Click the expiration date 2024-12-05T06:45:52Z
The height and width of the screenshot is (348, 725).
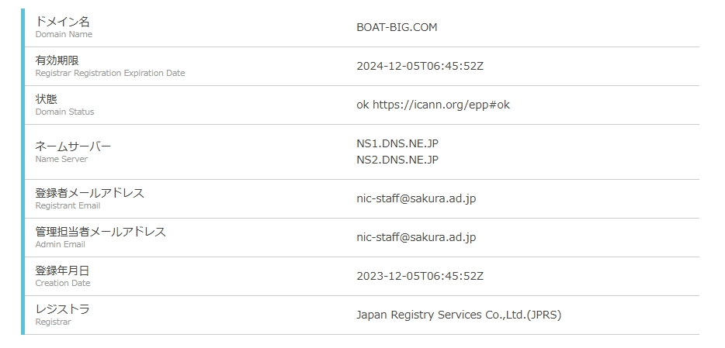(420, 66)
